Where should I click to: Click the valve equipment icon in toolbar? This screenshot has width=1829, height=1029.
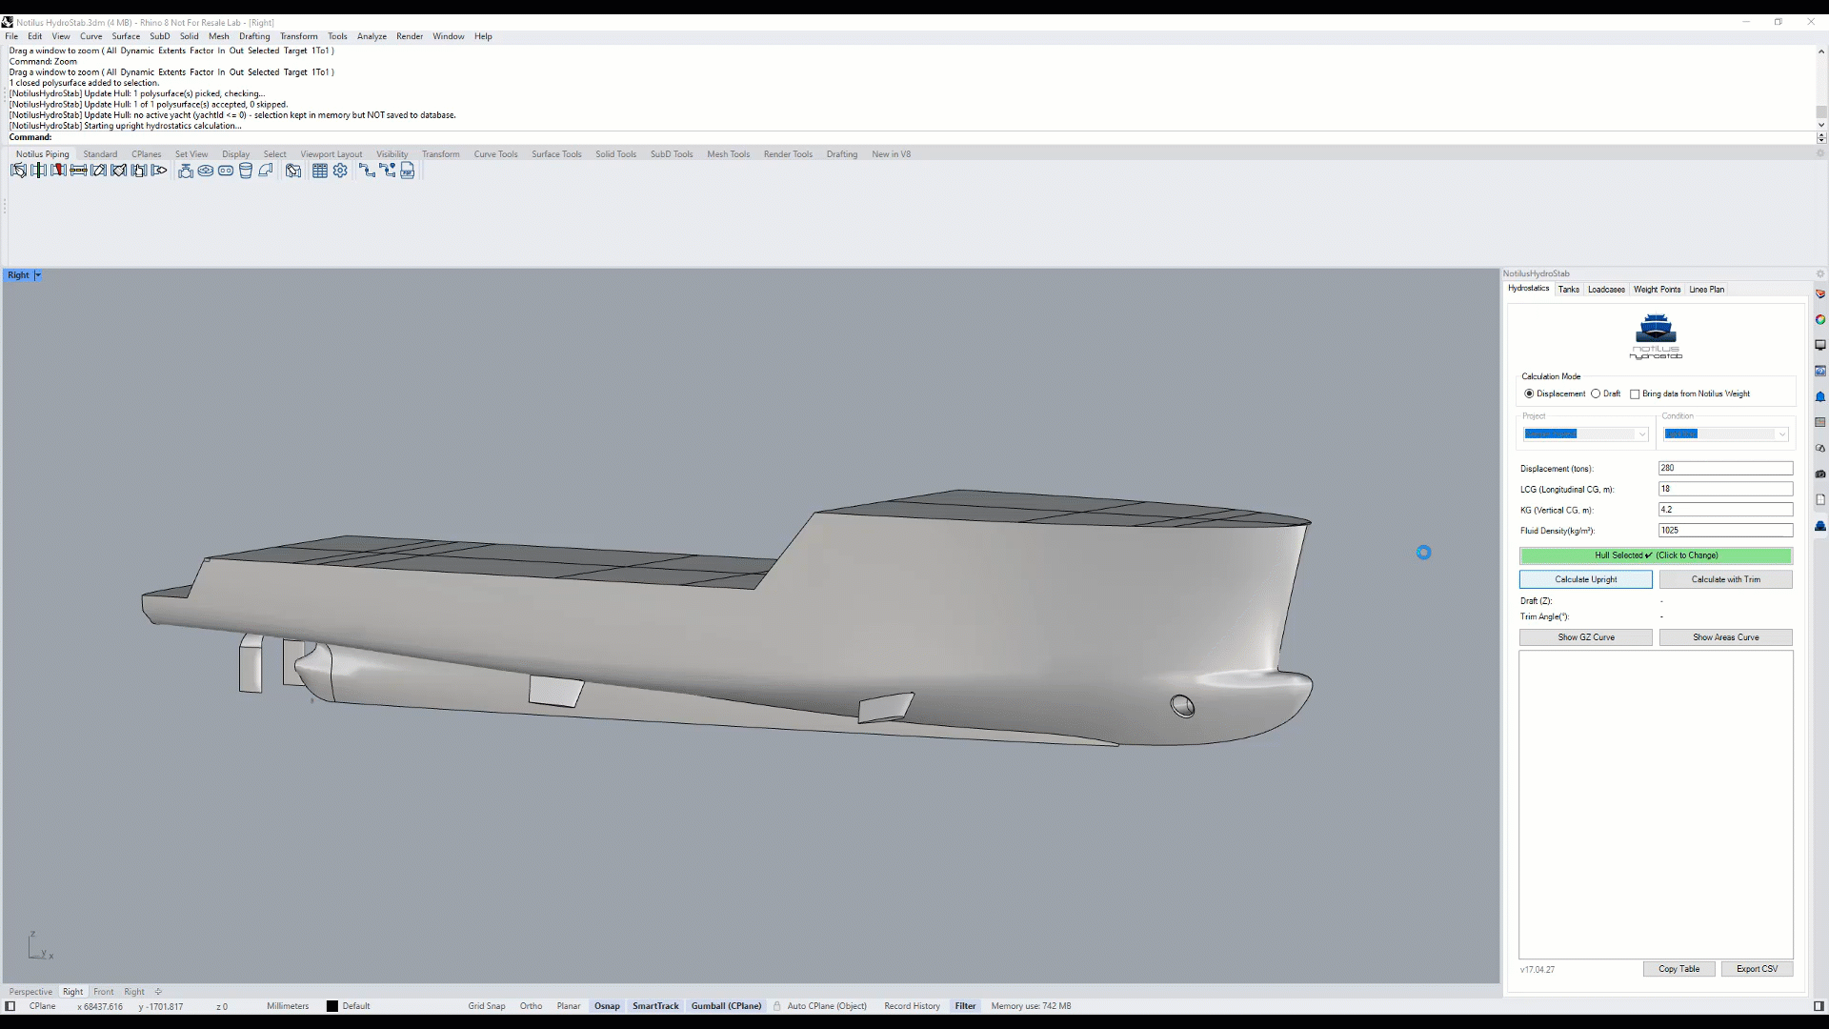186,171
